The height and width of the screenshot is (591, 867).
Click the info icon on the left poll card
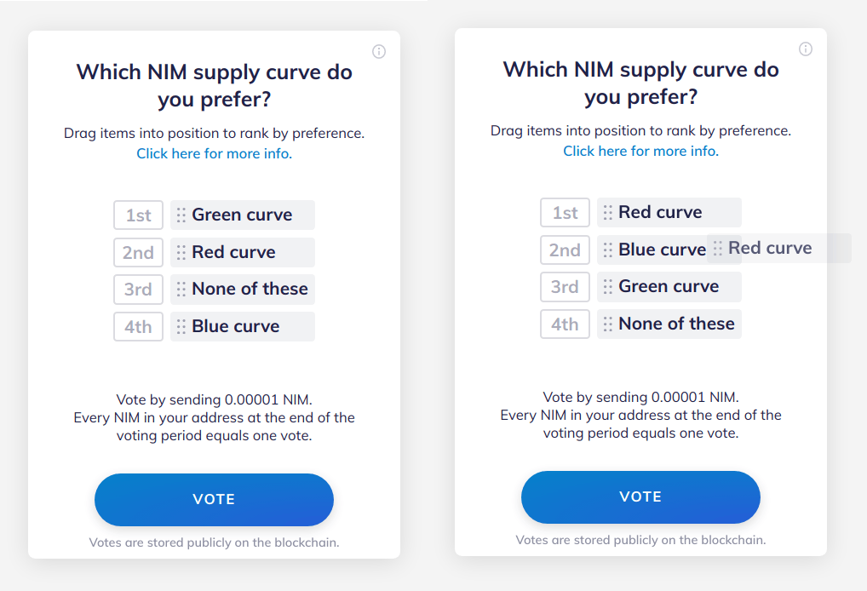point(379,52)
